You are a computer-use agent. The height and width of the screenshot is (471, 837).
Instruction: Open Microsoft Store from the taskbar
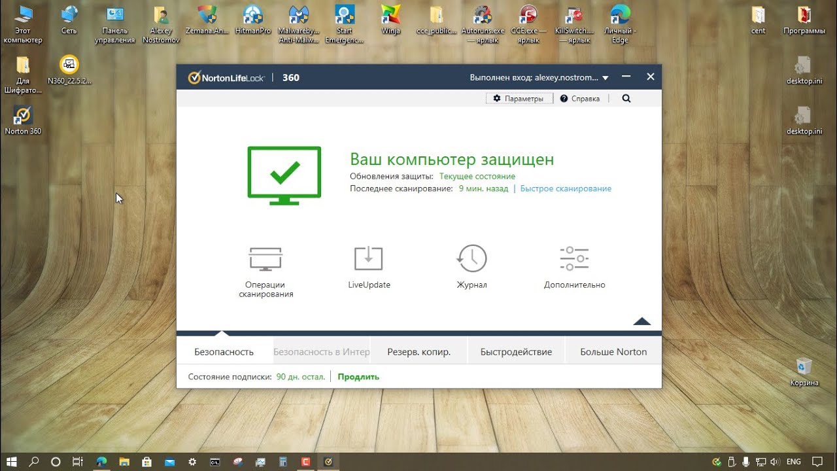coord(146,462)
